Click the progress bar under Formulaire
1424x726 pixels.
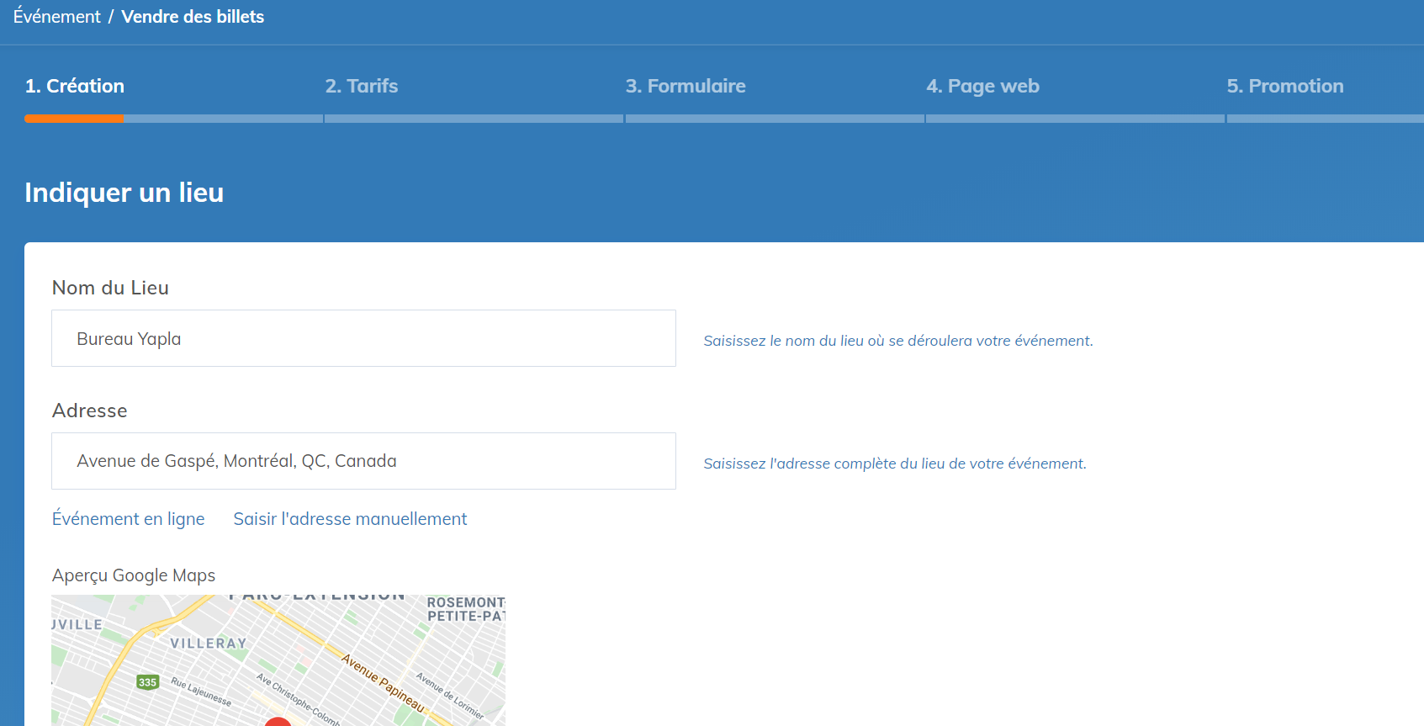click(x=775, y=119)
